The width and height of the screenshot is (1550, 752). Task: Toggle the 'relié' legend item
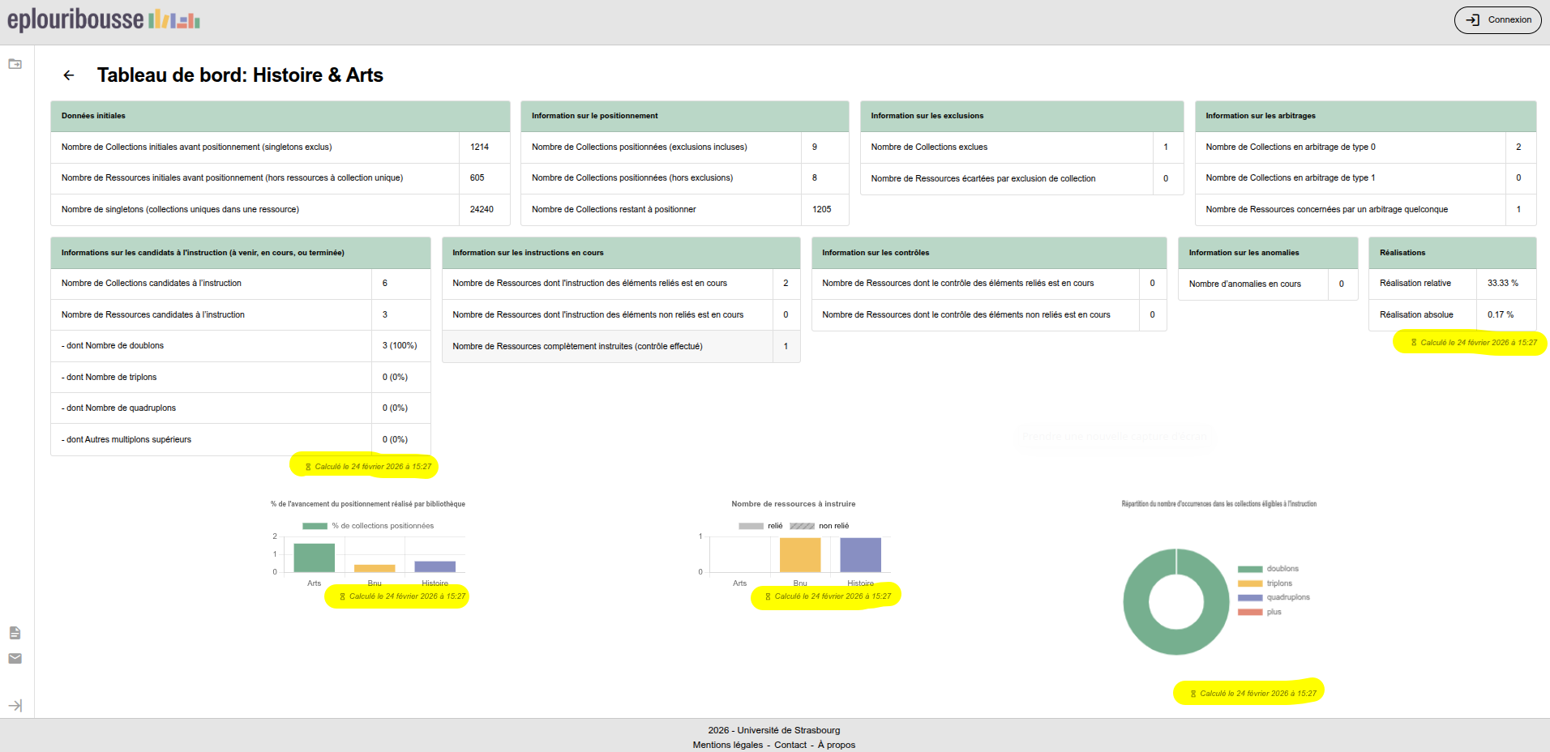(x=761, y=526)
